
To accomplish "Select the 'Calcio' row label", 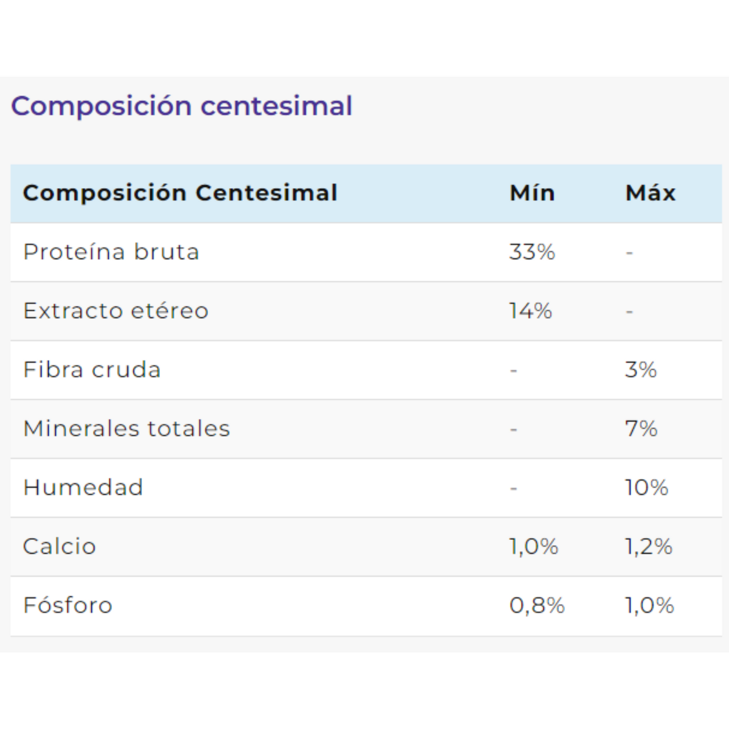I will (x=60, y=547).
